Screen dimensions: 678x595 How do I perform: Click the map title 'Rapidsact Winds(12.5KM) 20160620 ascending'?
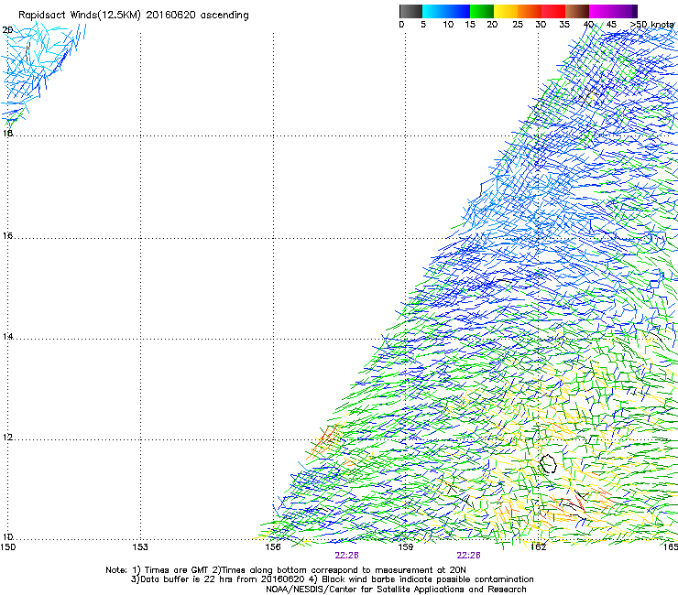[x=134, y=16]
